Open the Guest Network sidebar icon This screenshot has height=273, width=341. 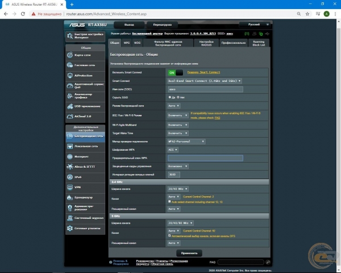pyautogui.click(x=70, y=65)
